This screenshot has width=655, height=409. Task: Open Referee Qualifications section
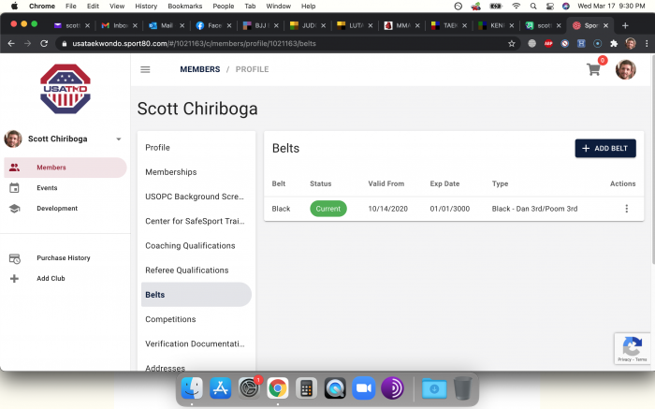(196, 270)
